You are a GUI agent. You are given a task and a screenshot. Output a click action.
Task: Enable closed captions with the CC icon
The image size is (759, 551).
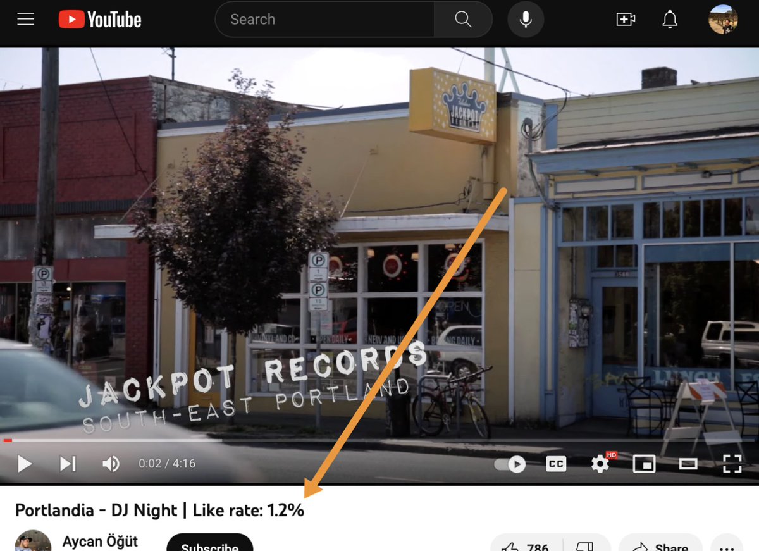coord(555,464)
